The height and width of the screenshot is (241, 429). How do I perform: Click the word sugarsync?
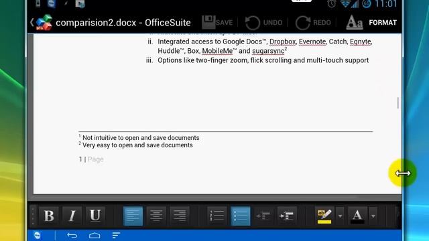click(268, 51)
